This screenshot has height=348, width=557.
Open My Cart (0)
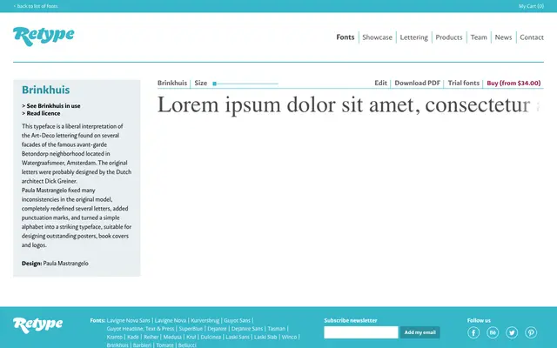point(531,6)
